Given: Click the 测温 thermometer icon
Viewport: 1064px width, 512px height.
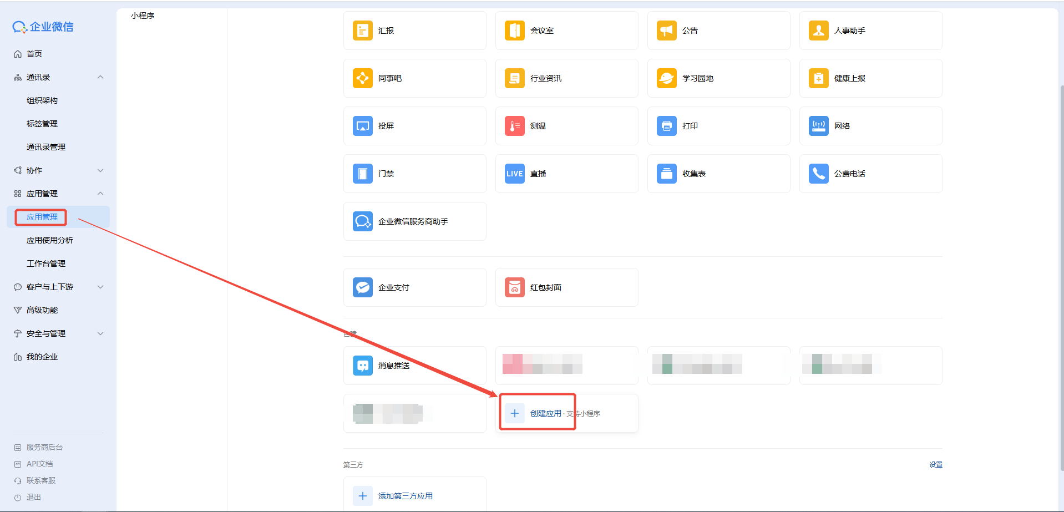Looking at the screenshot, I should point(515,126).
